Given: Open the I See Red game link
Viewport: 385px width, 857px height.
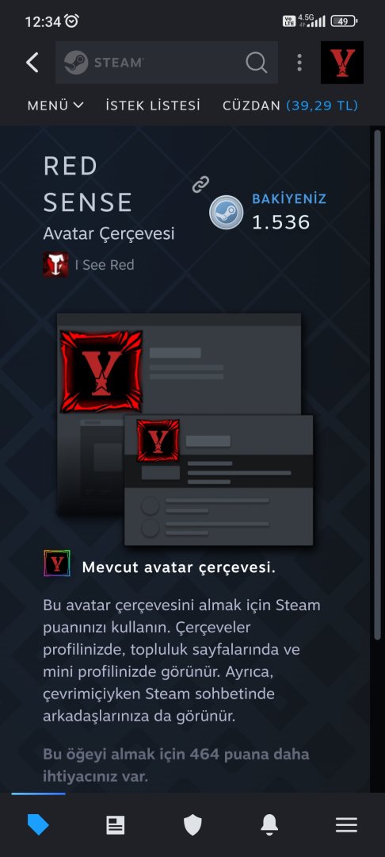Looking at the screenshot, I should (x=104, y=265).
